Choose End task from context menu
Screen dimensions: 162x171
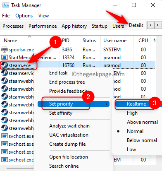(58, 73)
